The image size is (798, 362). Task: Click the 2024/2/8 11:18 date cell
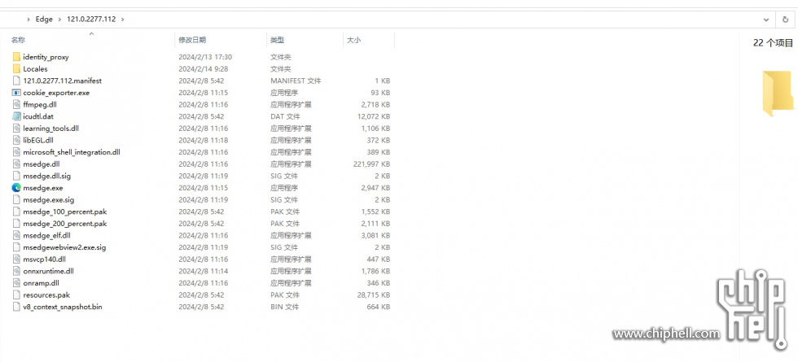coord(203,140)
